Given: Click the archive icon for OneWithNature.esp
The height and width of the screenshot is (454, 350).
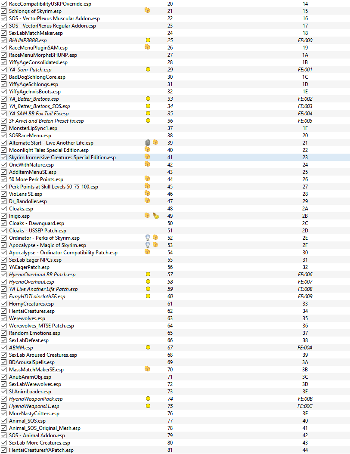Looking at the screenshot, I should coord(147,164).
